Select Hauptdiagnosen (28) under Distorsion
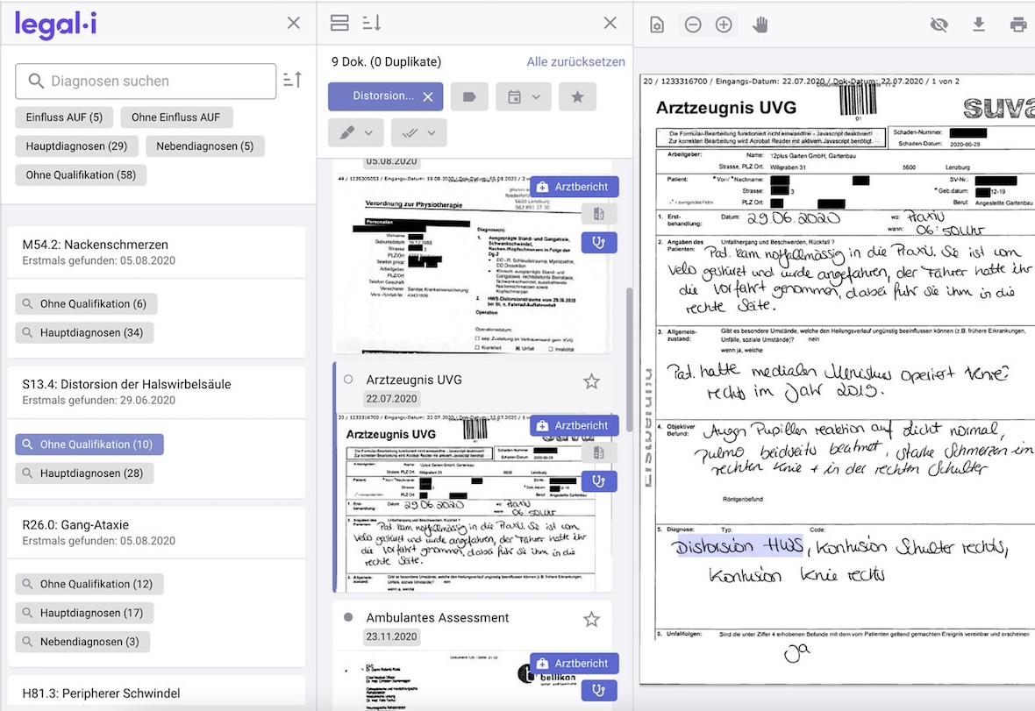1035x711 pixels. click(84, 473)
